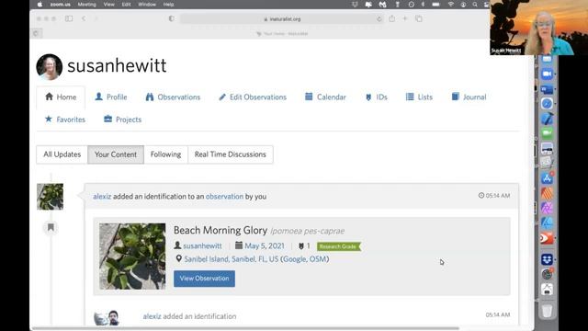This screenshot has width=588, height=331.
Task: Open susanhewitt link in observation card
Action: coord(202,245)
